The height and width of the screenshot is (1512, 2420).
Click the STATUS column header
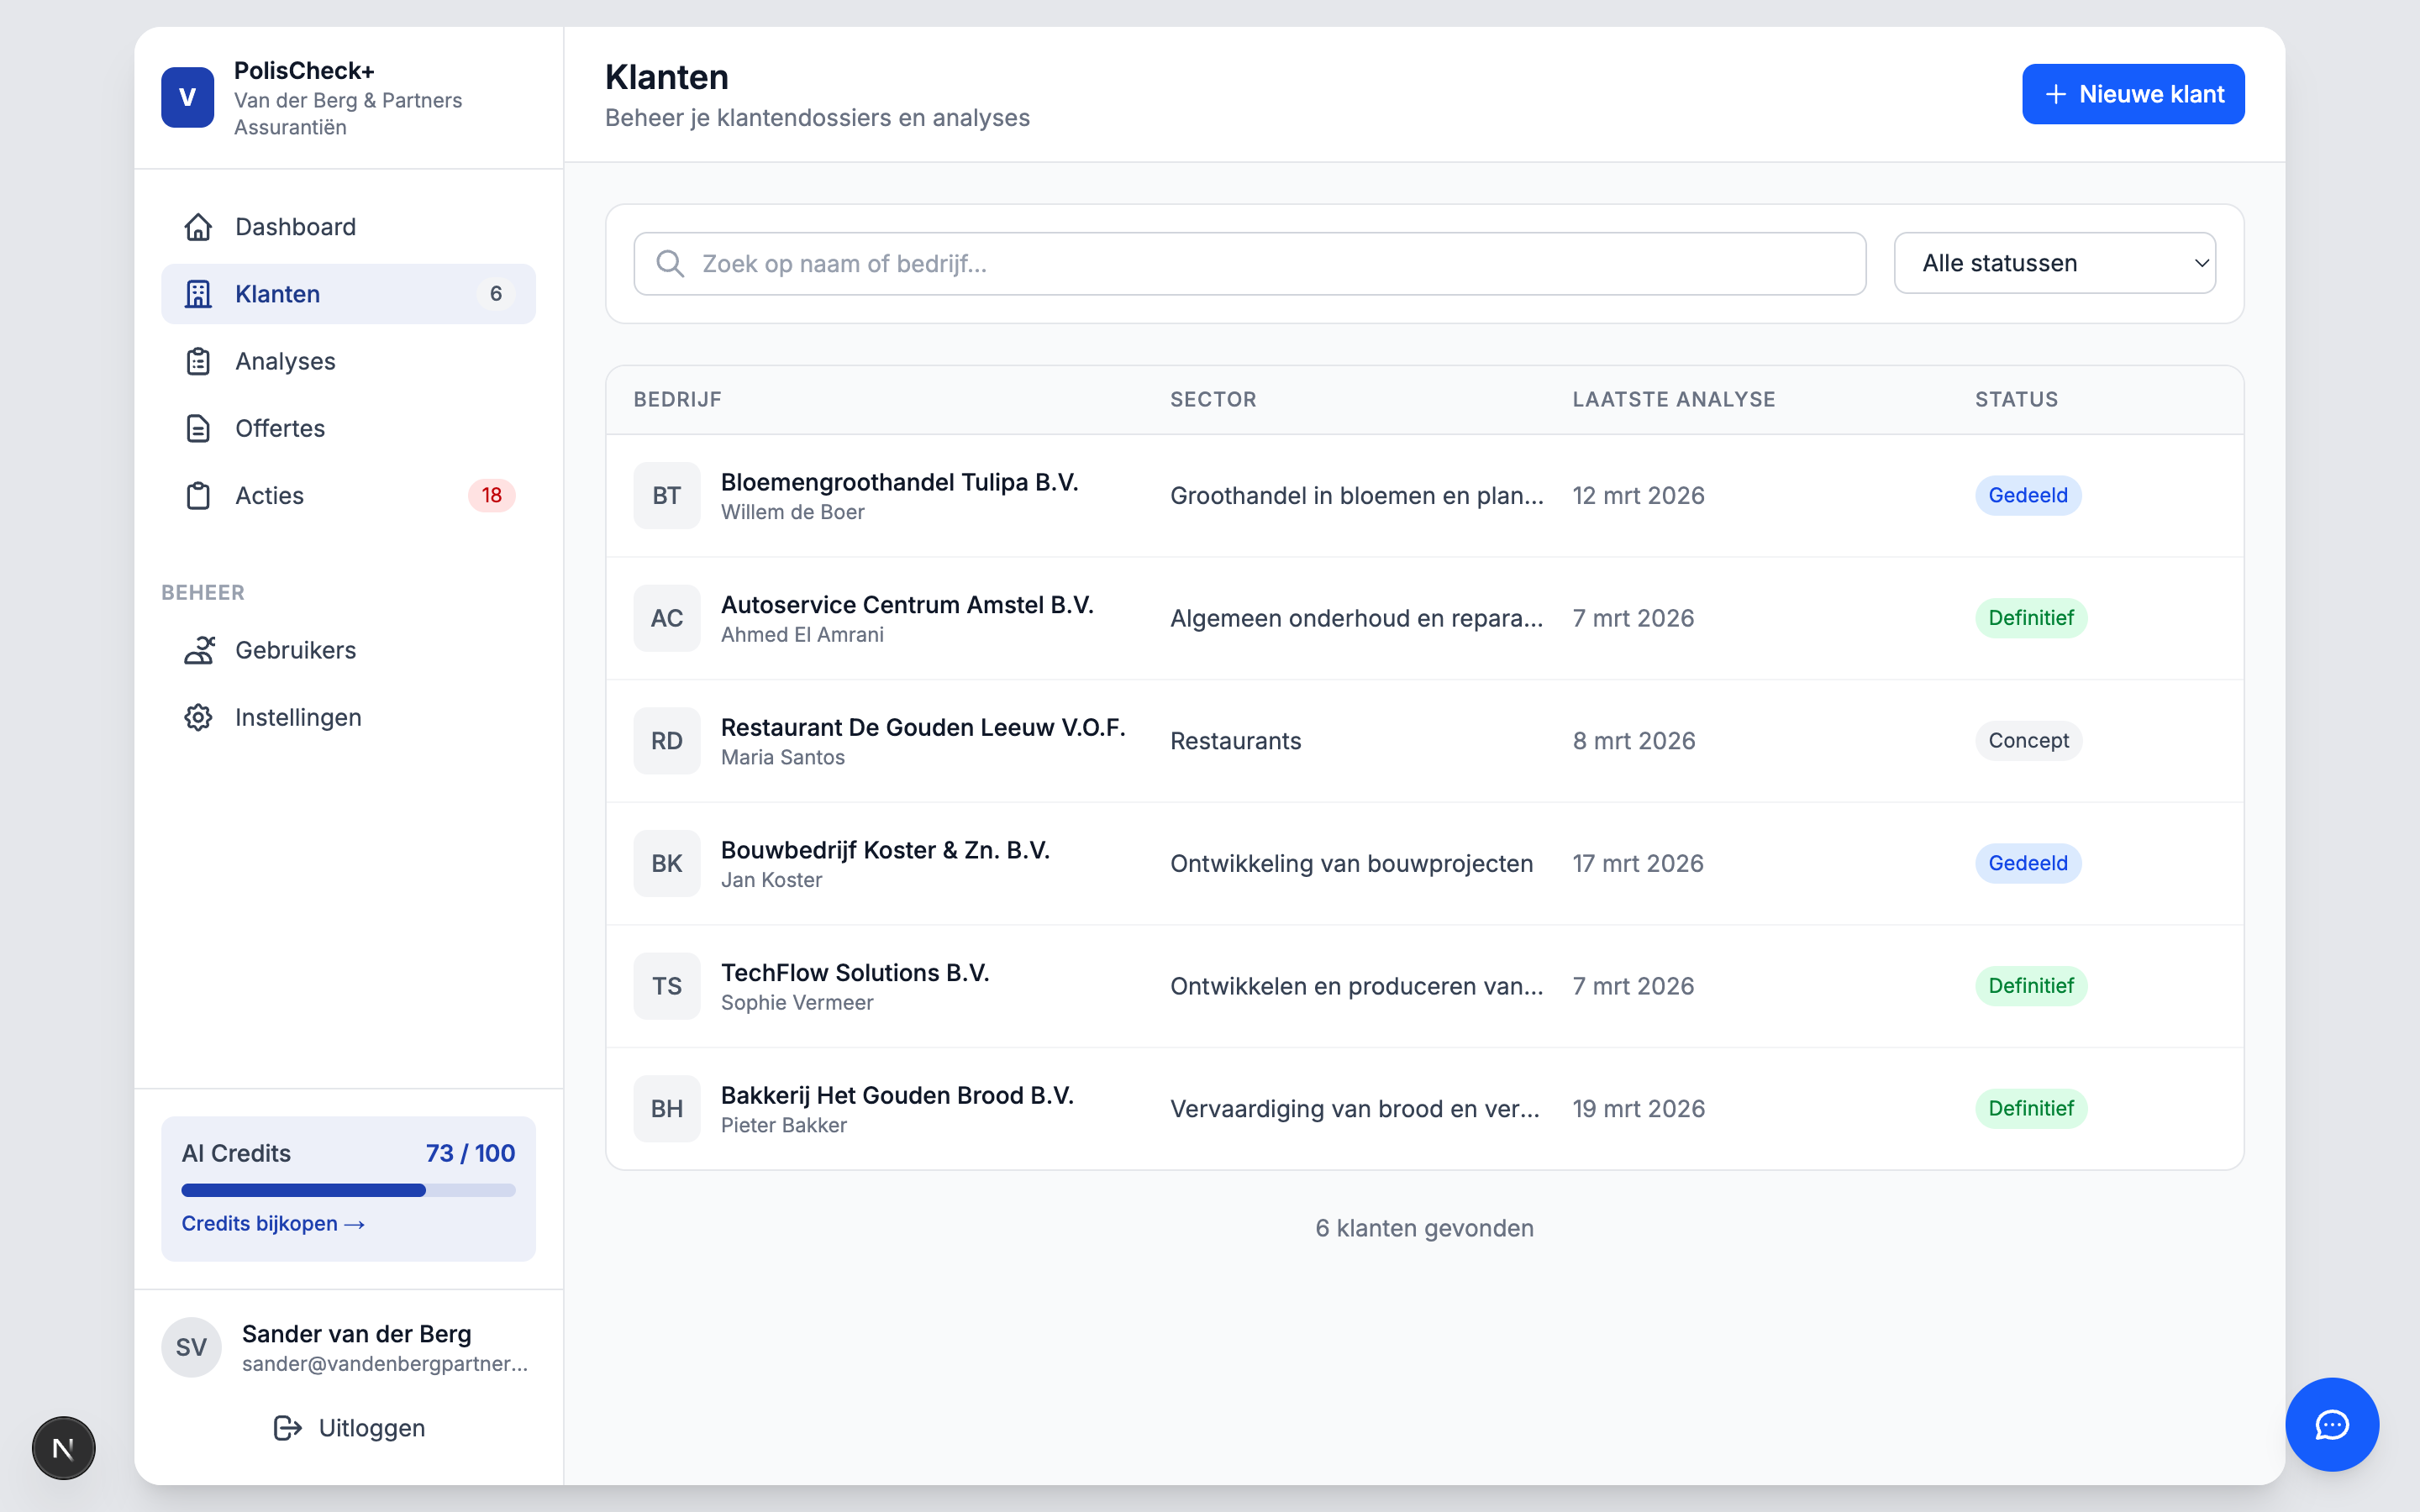2016,399
